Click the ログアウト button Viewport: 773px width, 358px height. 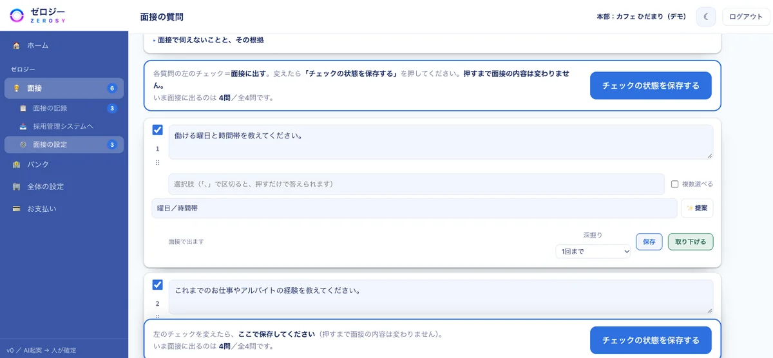point(746,17)
